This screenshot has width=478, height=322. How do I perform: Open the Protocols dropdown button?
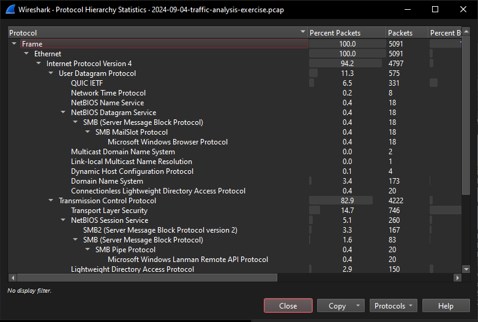[x=393, y=305]
